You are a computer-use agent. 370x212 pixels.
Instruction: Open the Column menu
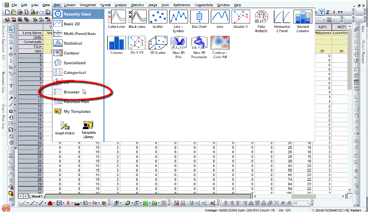coord(70,5)
